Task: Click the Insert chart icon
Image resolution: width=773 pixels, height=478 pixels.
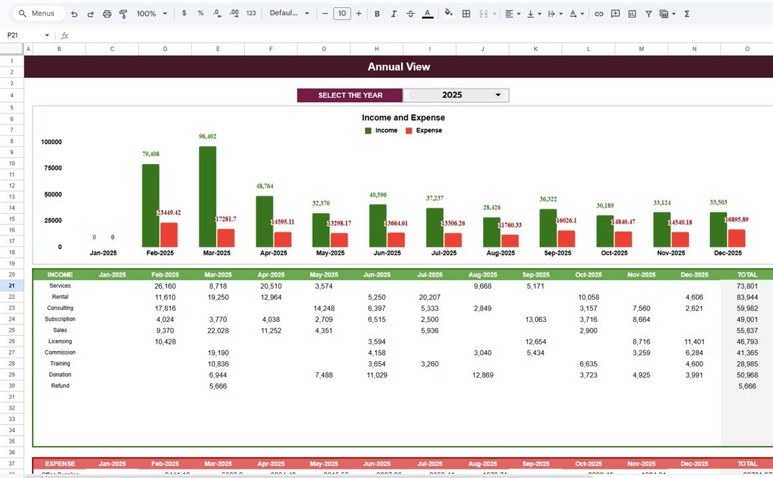Action: 632,13
